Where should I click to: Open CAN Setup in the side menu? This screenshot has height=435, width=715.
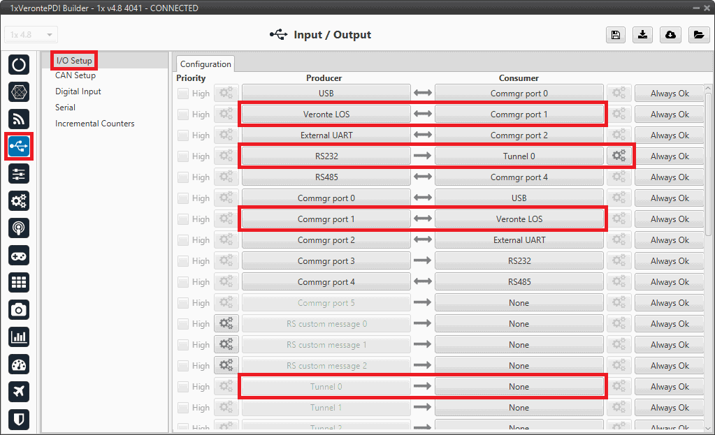coord(75,75)
